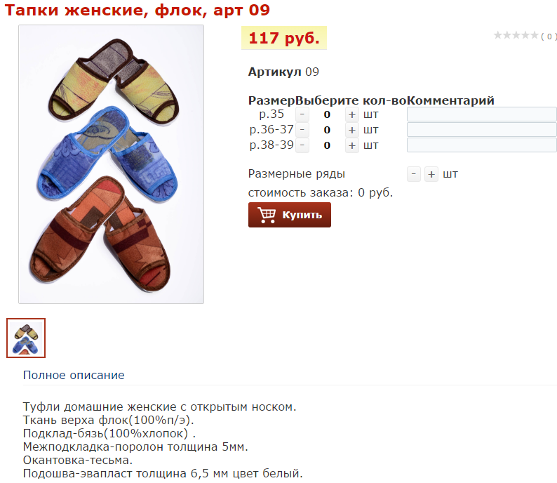Add one pair of size р.38-39

pos(351,145)
